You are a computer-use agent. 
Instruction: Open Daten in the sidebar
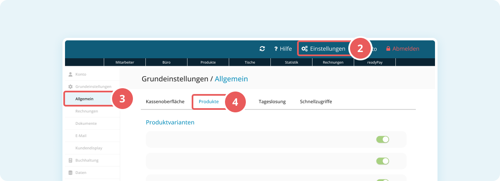[x=81, y=172]
